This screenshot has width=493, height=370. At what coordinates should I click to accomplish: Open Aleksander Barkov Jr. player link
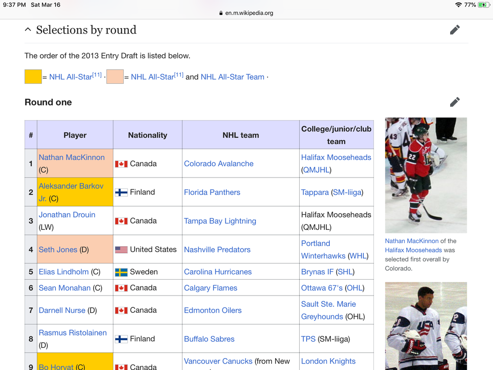tap(70, 192)
